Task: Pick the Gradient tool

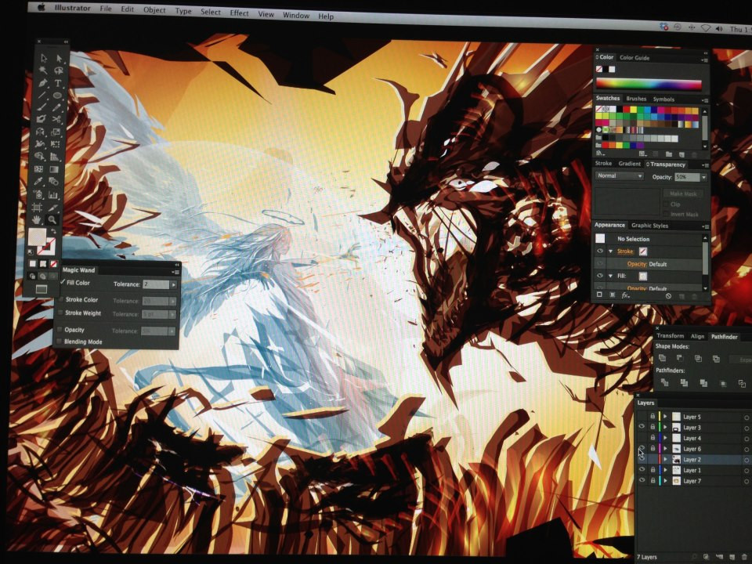Action: (x=54, y=169)
